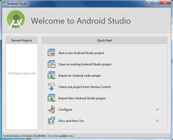Click the Android Studio title bar icon

(x=4, y=4)
